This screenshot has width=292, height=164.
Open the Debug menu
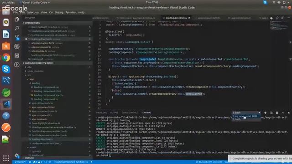click(59, 12)
